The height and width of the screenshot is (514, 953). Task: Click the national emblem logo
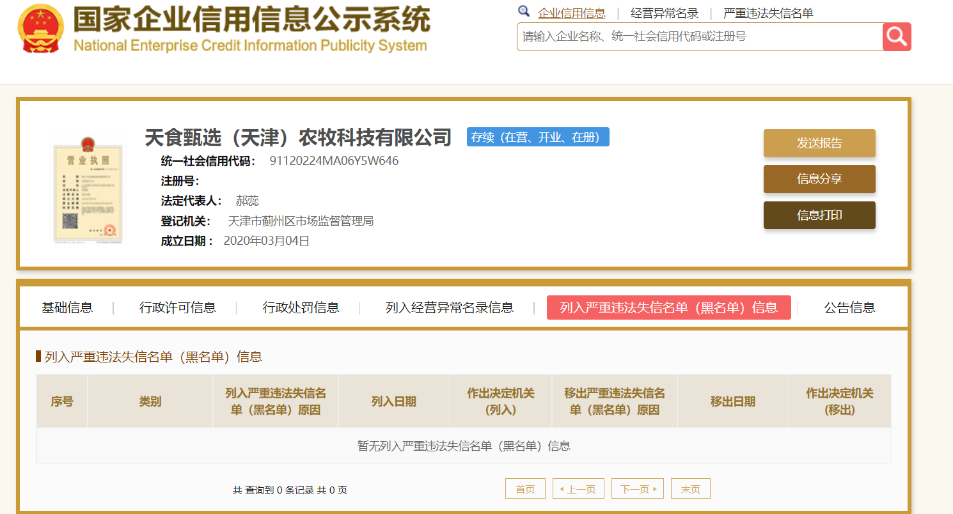point(41,30)
